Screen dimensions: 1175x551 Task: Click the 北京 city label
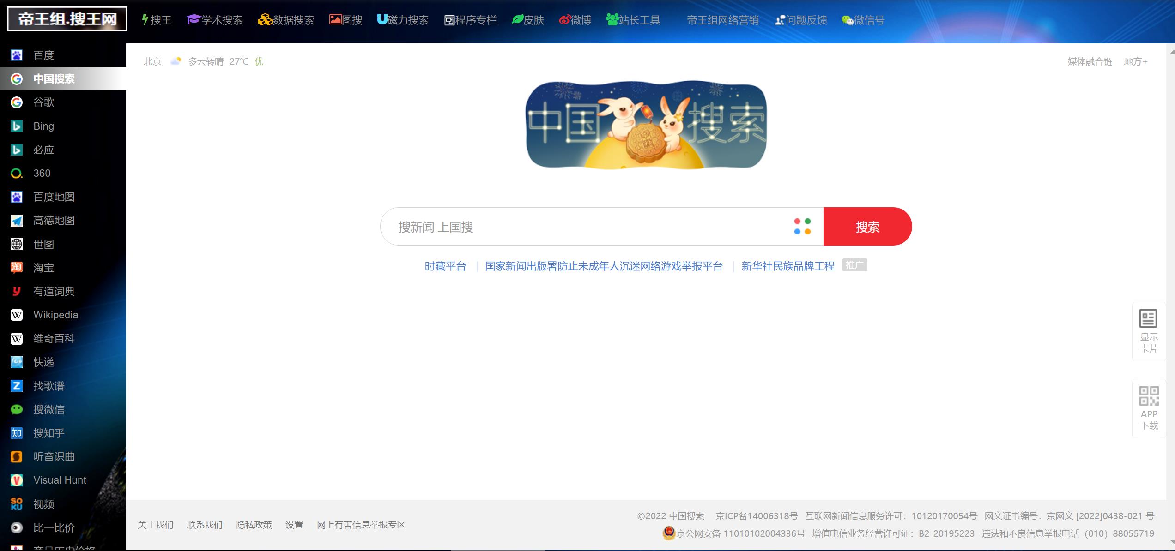click(152, 61)
